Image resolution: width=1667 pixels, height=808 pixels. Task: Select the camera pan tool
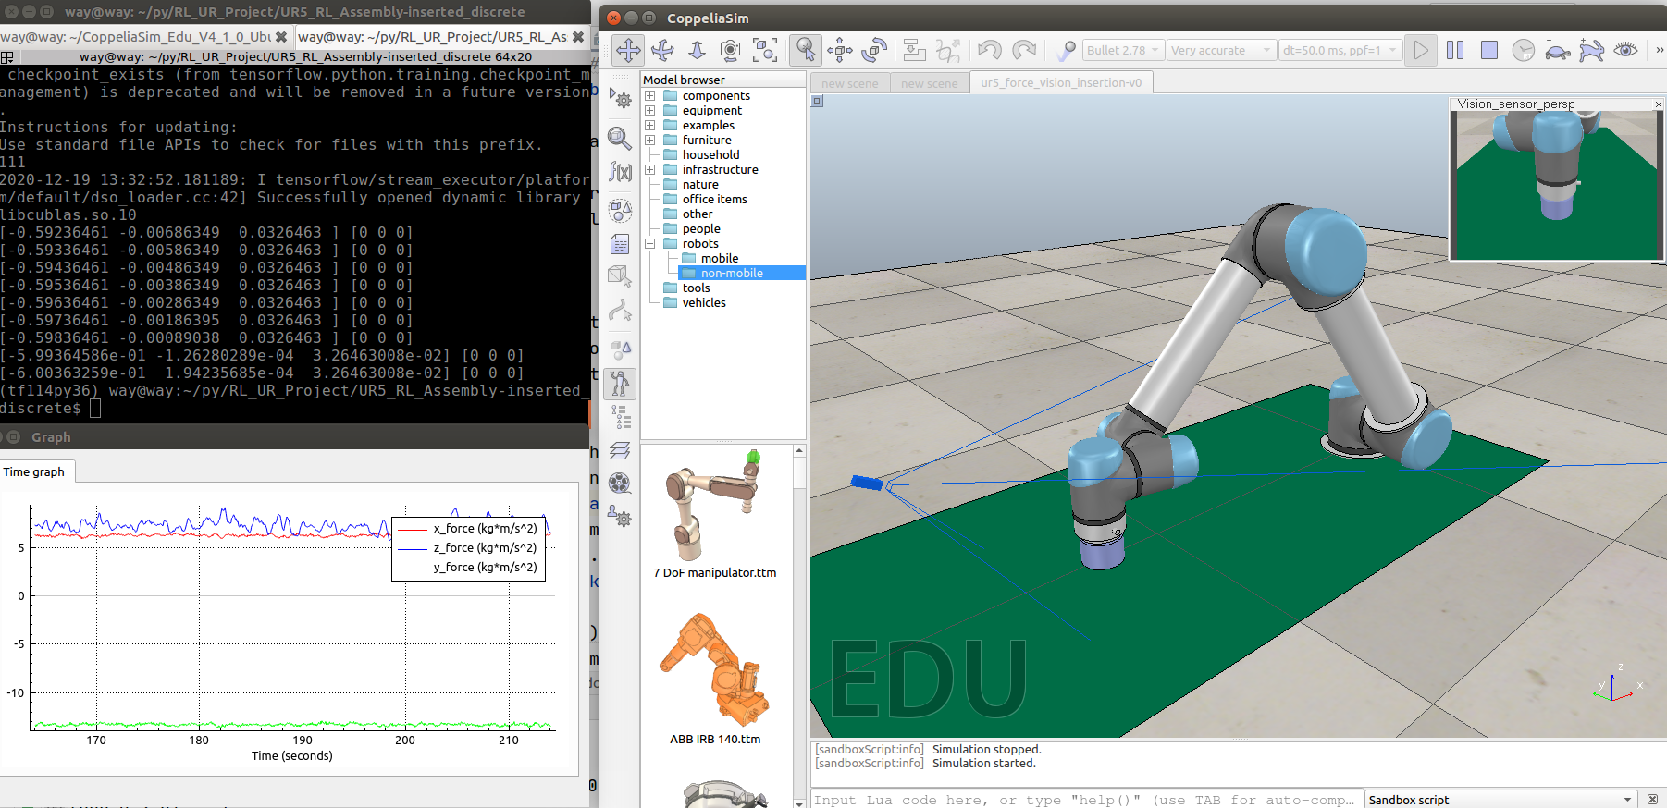point(628,50)
